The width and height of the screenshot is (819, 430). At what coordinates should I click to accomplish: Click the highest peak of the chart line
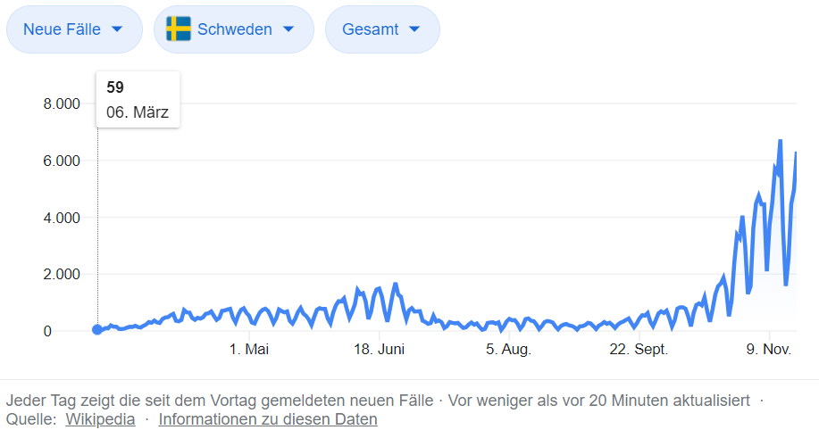[x=780, y=141]
